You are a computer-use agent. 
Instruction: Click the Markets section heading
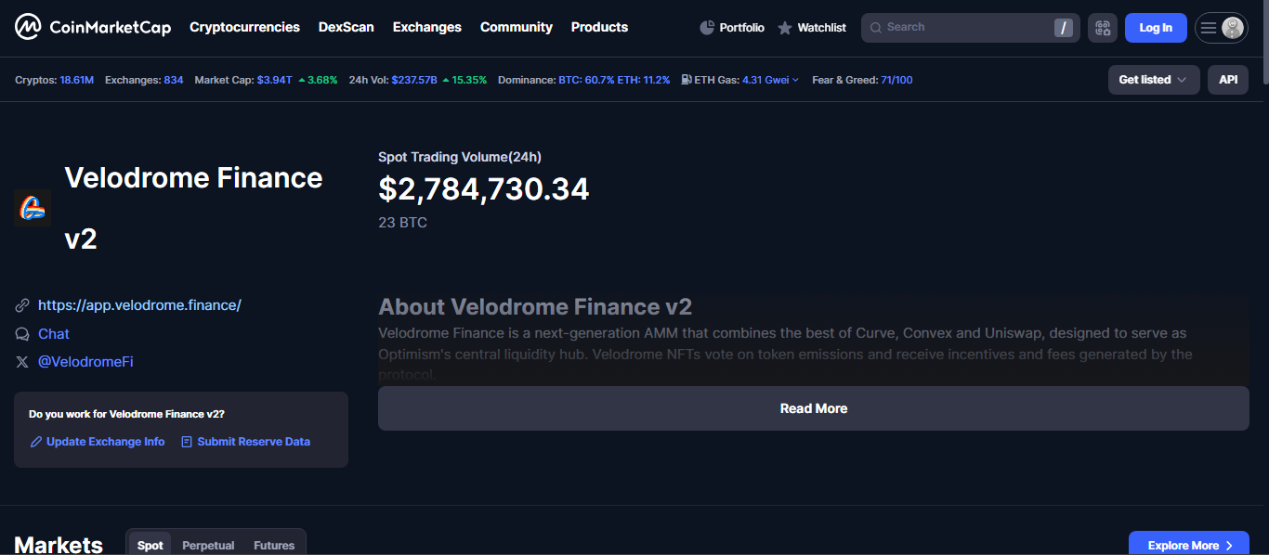[x=59, y=545]
